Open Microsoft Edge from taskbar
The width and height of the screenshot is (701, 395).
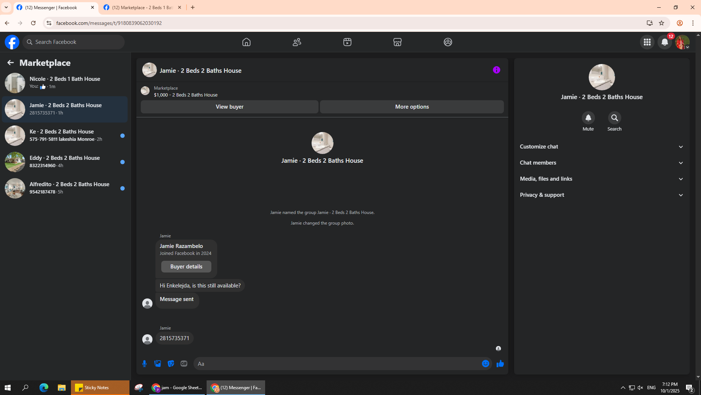(44, 388)
